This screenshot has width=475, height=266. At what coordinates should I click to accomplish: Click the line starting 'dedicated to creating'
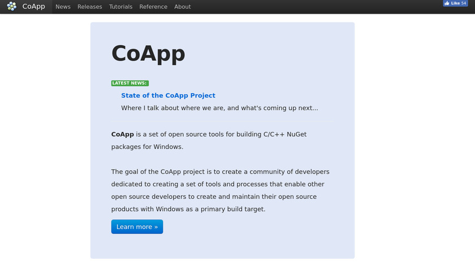coord(218,184)
